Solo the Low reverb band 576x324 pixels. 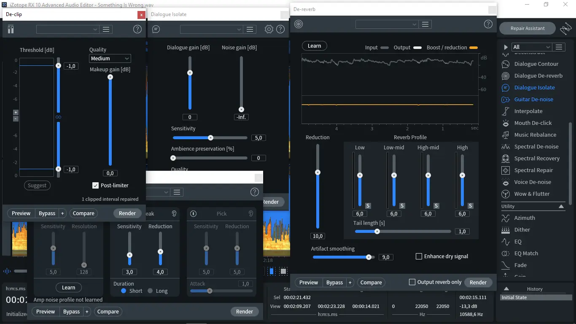pos(368,206)
